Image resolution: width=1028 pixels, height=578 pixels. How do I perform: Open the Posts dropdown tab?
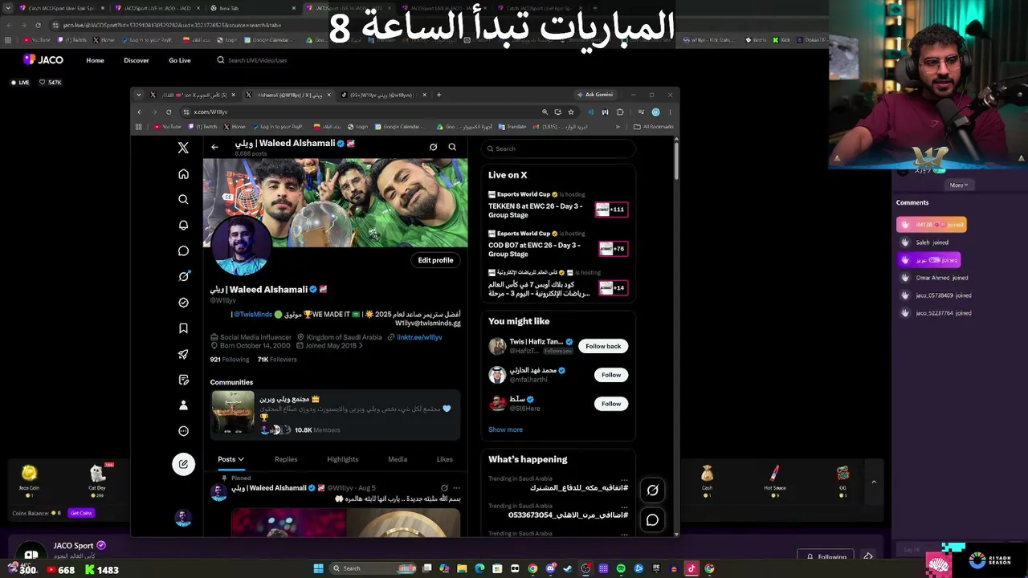[x=230, y=459]
